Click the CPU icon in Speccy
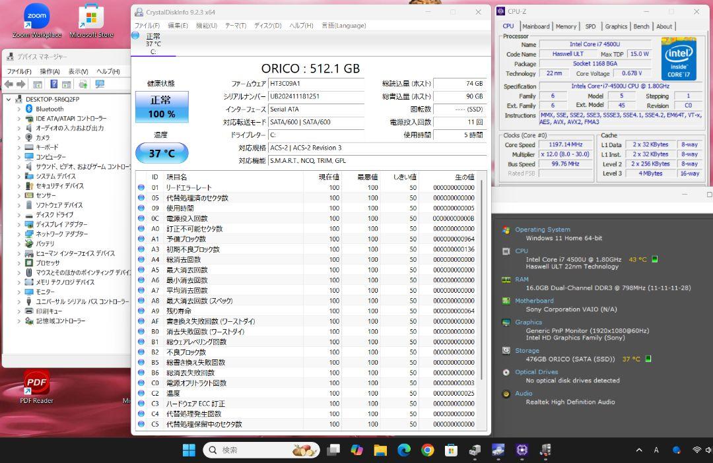Image resolution: width=713 pixels, height=463 pixels. (x=506, y=251)
